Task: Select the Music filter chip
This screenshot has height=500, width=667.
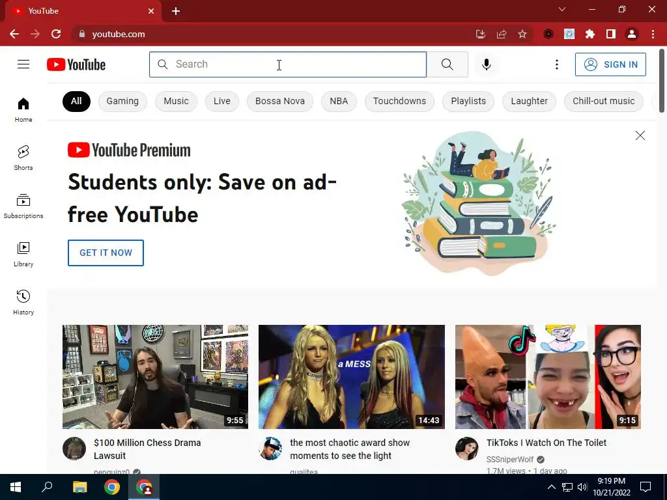Action: [176, 101]
